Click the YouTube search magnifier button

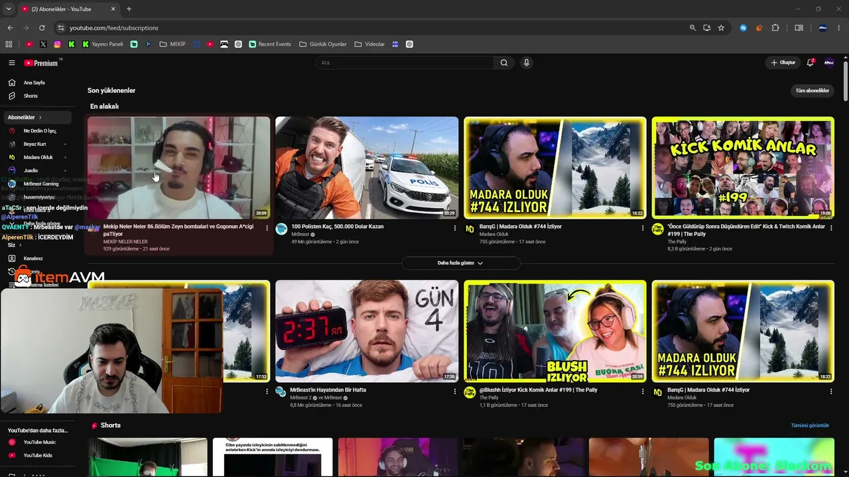[504, 63]
